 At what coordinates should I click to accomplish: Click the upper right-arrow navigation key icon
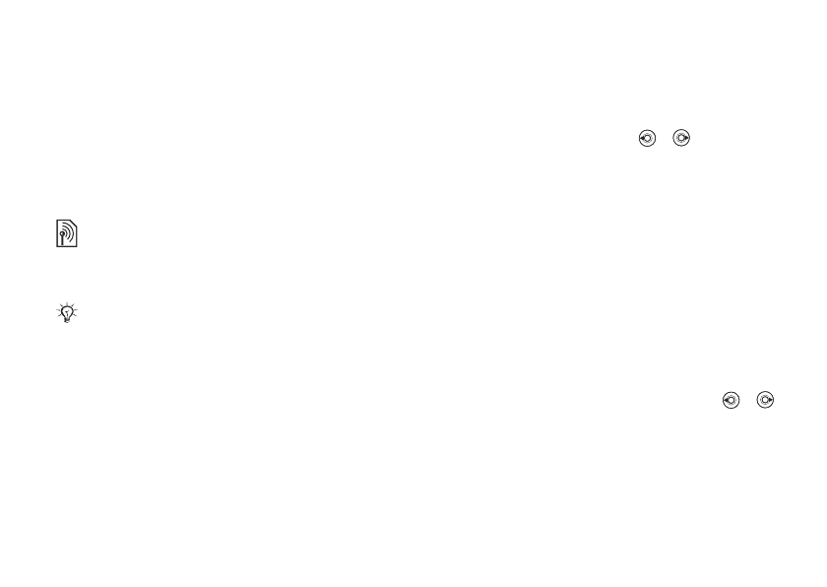681,138
